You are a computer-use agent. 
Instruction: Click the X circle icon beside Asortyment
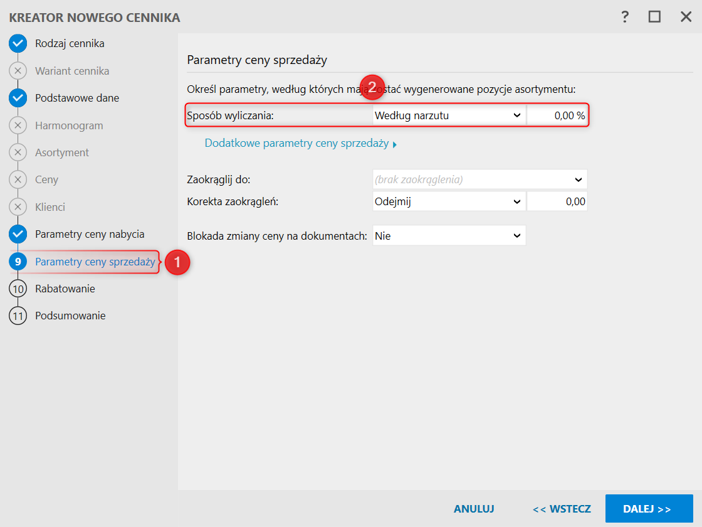point(18,152)
